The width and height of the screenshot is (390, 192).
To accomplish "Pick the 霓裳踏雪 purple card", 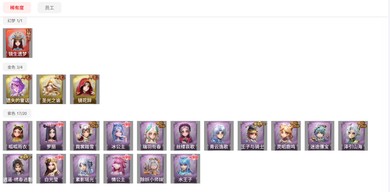I will [x=85, y=136].
